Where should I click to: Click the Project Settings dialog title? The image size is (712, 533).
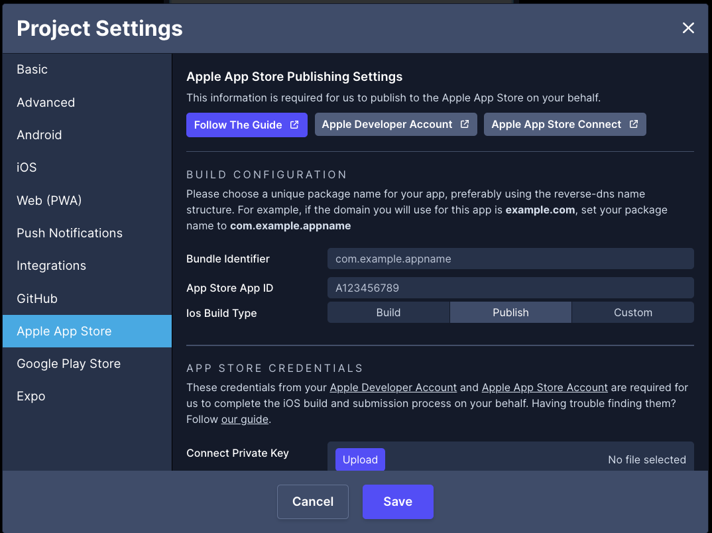[99, 28]
